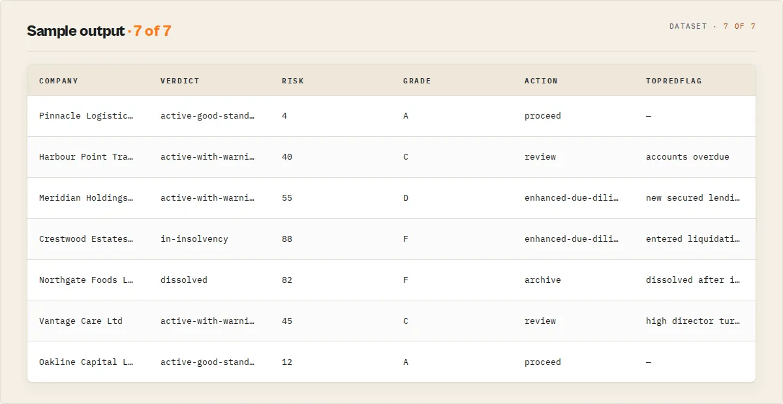The height and width of the screenshot is (404, 783).
Task: Click risk value 4
Action: coord(284,116)
